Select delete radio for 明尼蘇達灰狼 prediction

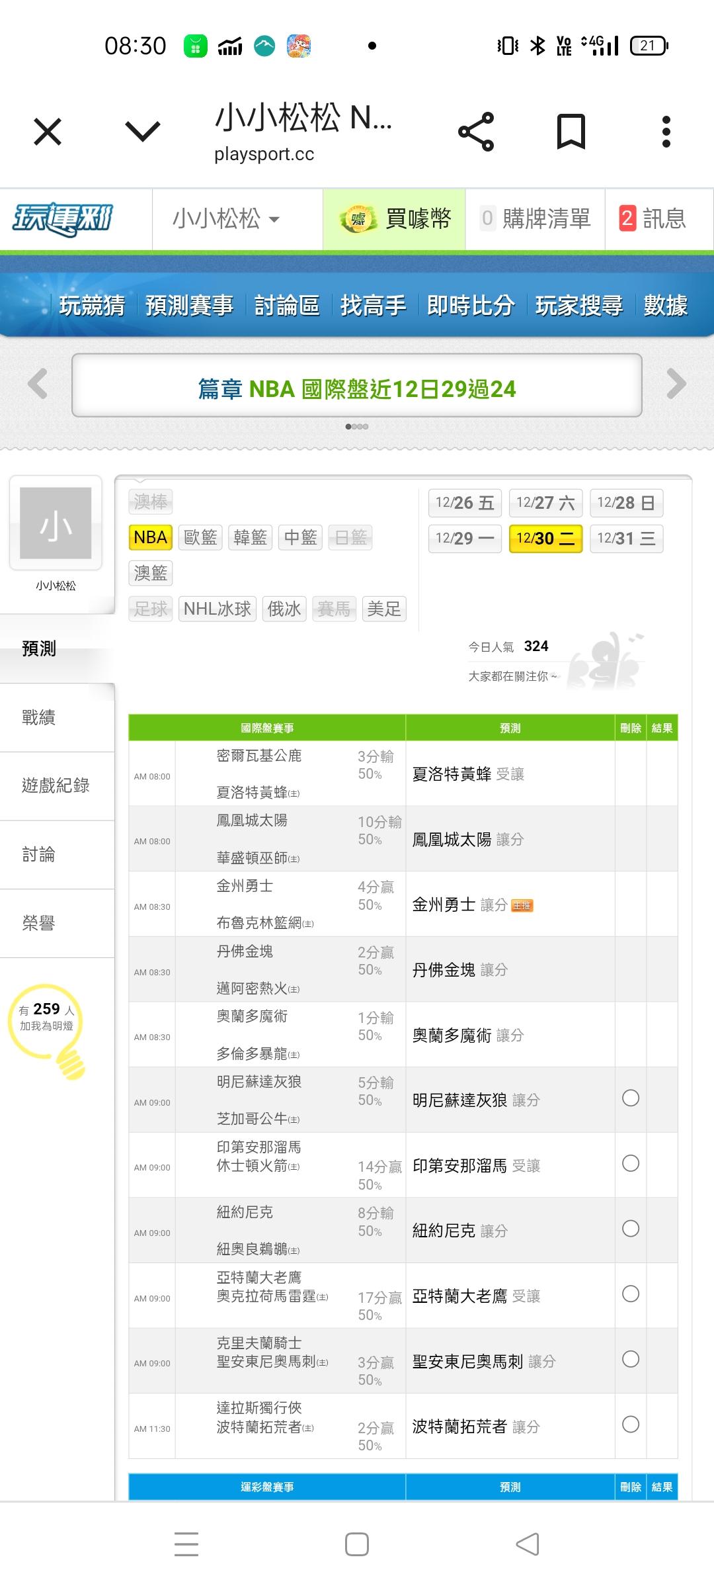[631, 1098]
